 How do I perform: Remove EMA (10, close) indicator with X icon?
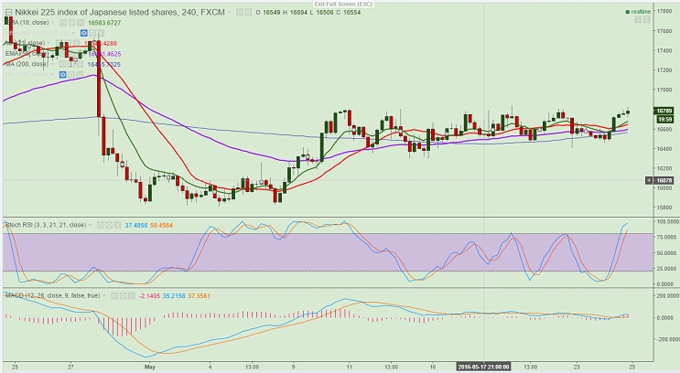tap(81, 23)
